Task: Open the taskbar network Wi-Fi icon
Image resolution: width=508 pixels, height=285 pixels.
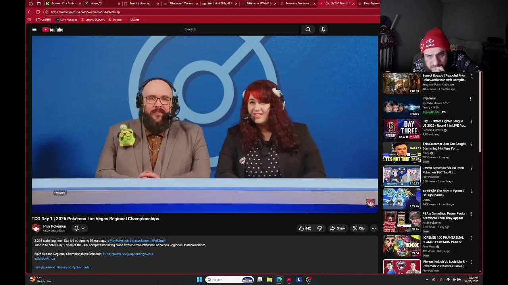Action: coord(448,280)
